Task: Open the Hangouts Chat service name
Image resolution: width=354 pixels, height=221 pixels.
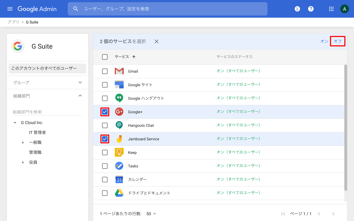Action: click(141, 125)
